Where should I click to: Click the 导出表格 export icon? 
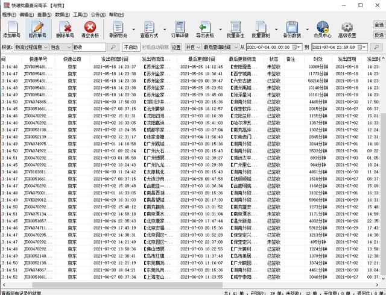(x=204, y=29)
